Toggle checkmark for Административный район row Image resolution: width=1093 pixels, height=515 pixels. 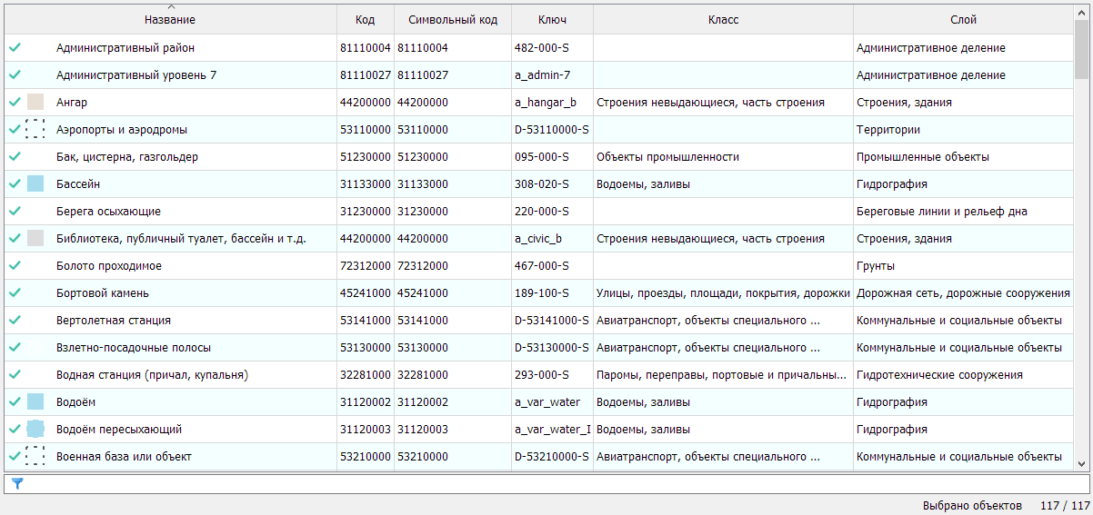[x=15, y=48]
